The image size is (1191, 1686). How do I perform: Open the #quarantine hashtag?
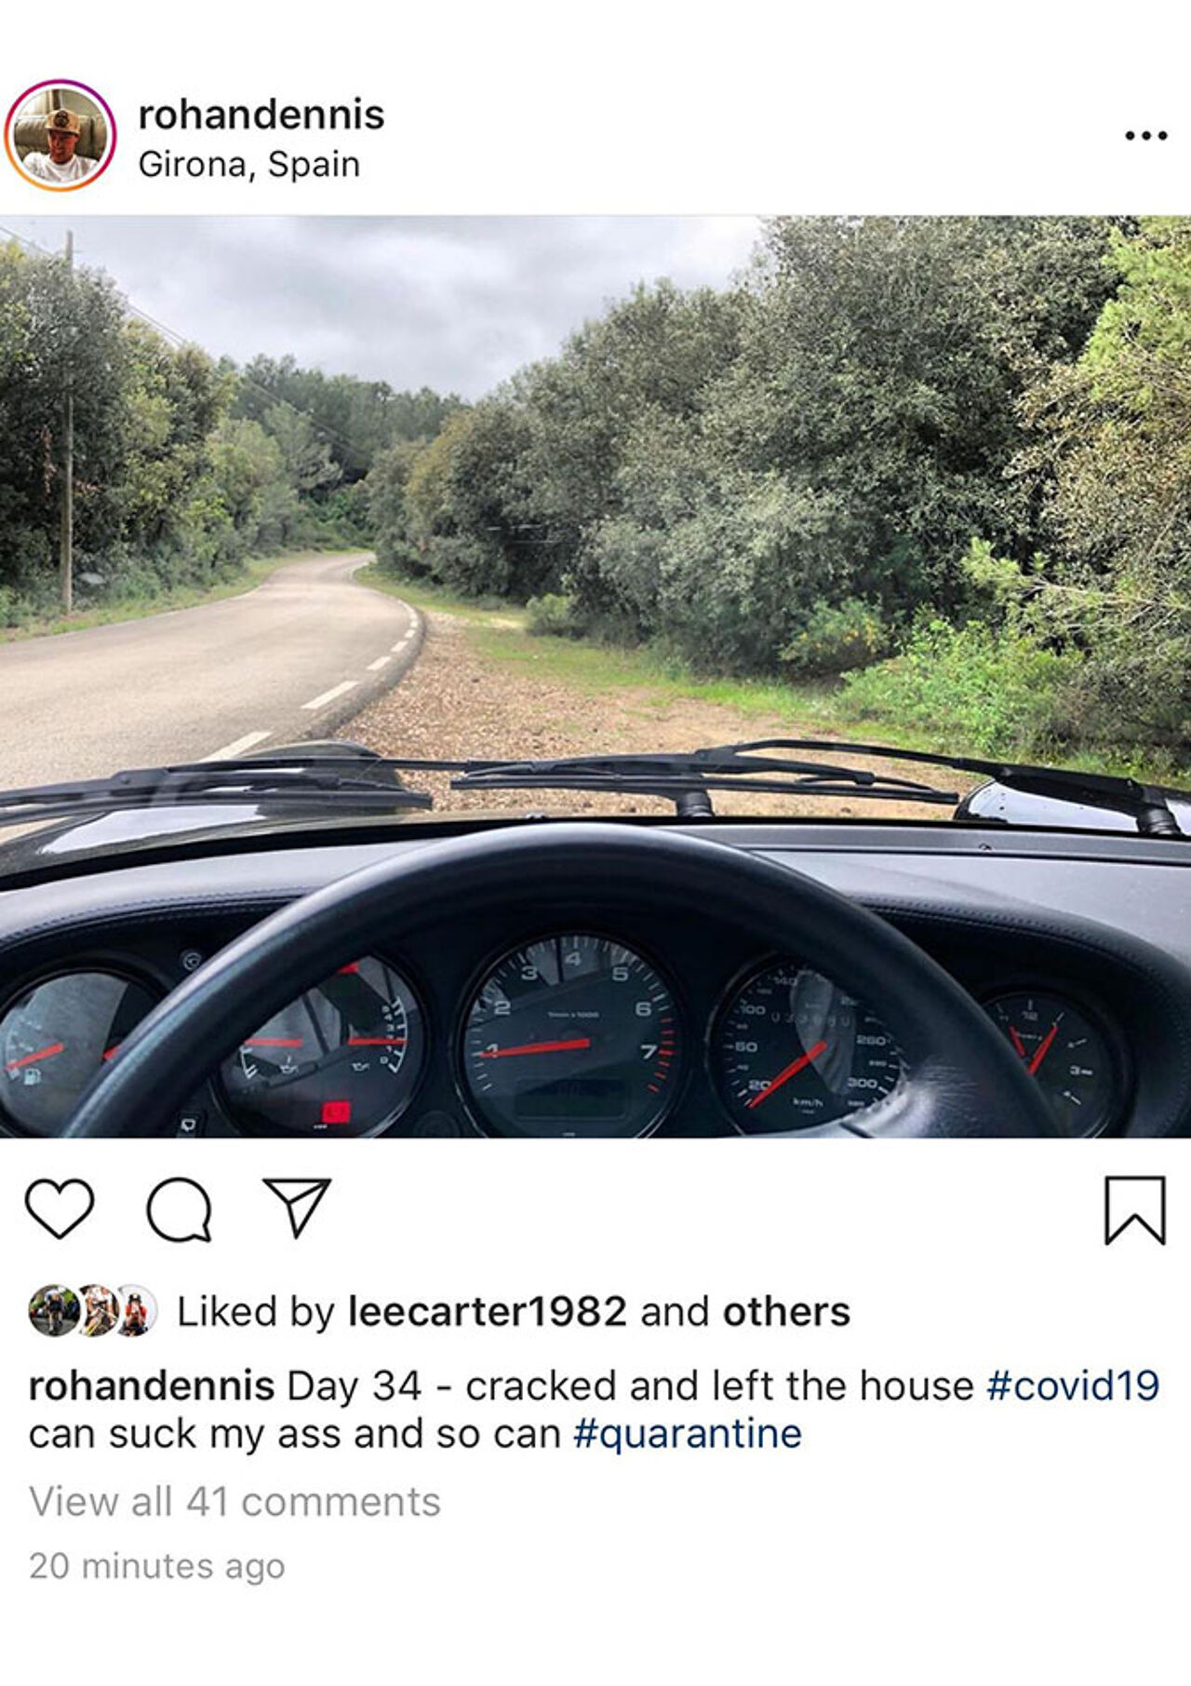pyautogui.click(x=688, y=1434)
